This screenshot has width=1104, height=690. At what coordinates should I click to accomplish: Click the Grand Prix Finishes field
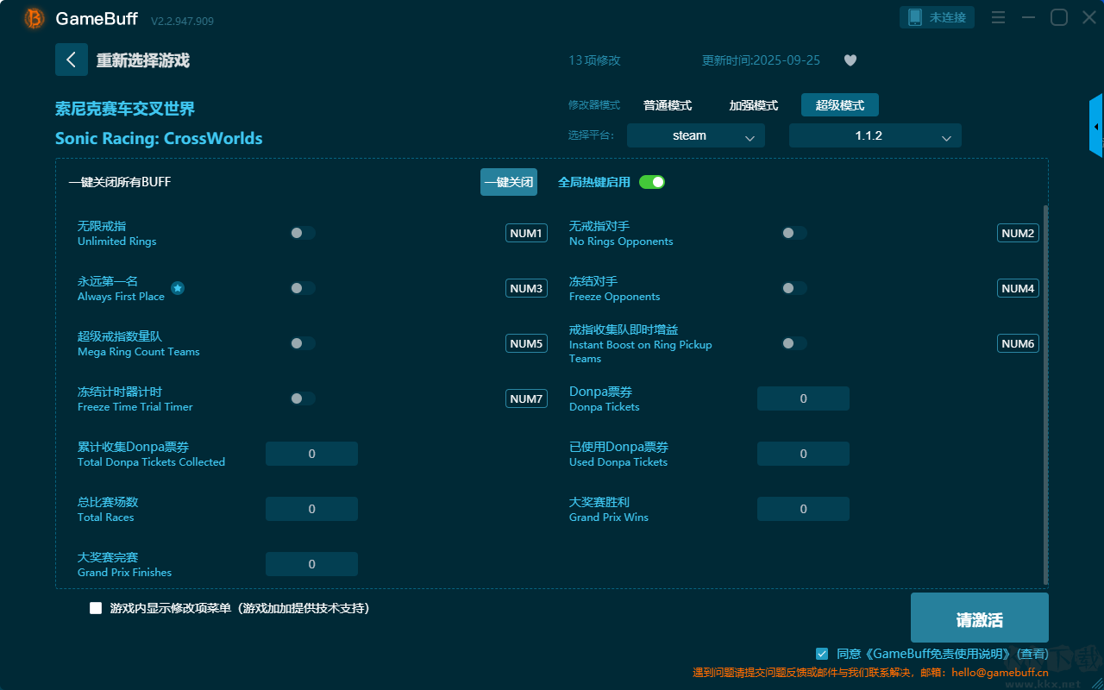[311, 564]
